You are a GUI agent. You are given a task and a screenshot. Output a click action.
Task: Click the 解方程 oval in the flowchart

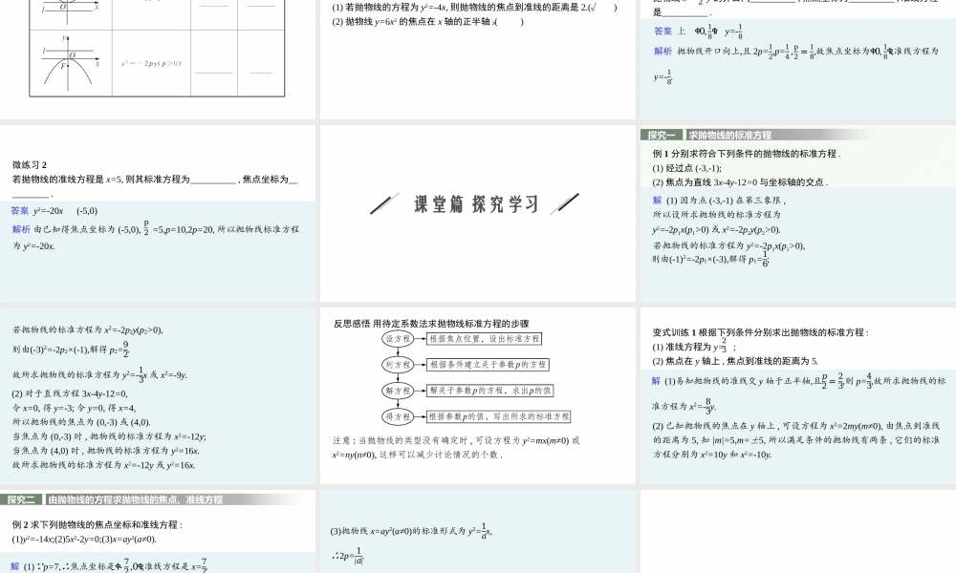pyautogui.click(x=397, y=391)
